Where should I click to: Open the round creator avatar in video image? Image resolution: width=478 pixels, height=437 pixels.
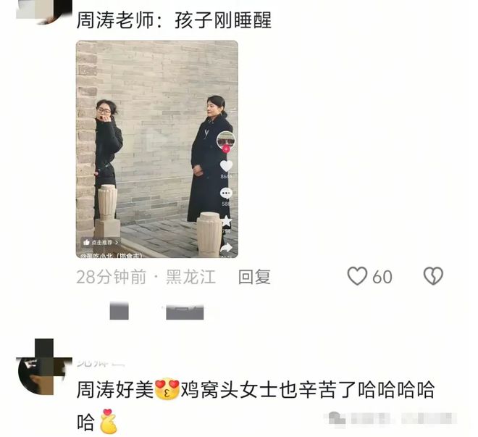tap(226, 141)
